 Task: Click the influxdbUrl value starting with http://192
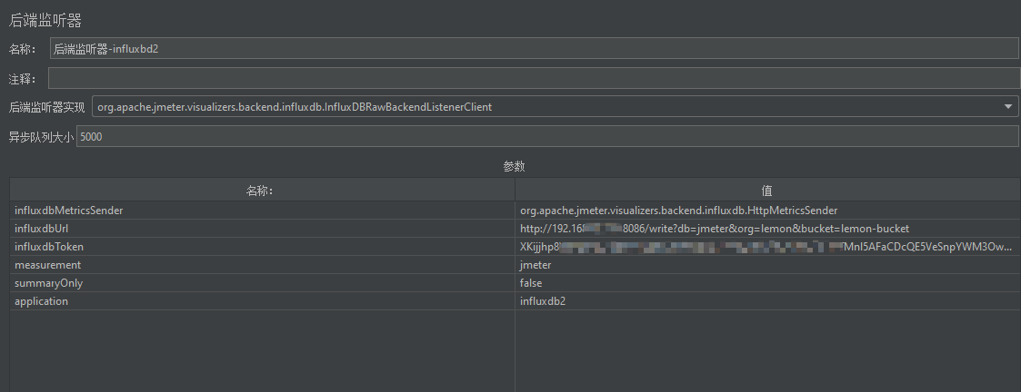tap(767, 228)
